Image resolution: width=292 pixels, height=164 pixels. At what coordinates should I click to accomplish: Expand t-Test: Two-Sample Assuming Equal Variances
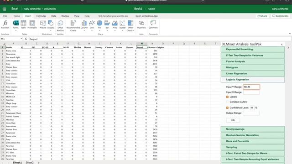(253, 159)
